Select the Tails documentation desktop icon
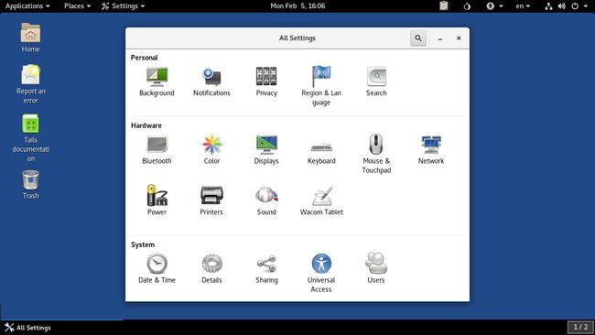The image size is (595, 335). [x=30, y=137]
